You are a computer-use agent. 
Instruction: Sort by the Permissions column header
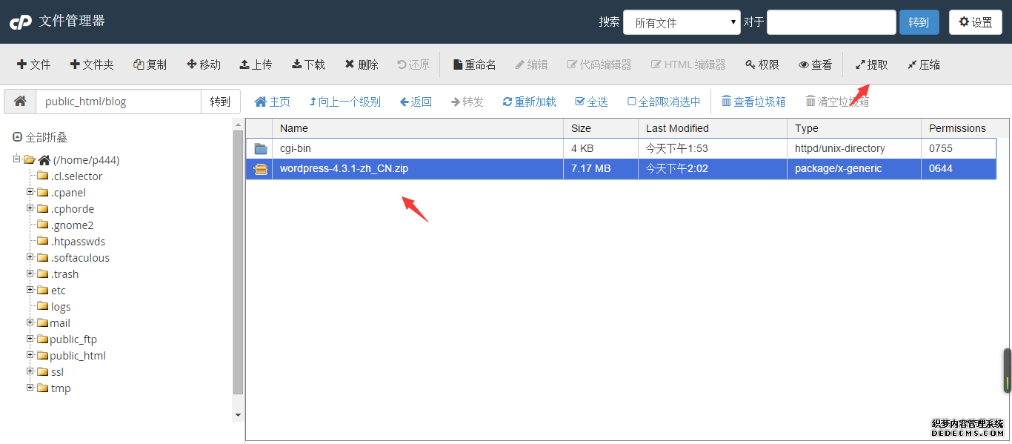click(x=959, y=128)
